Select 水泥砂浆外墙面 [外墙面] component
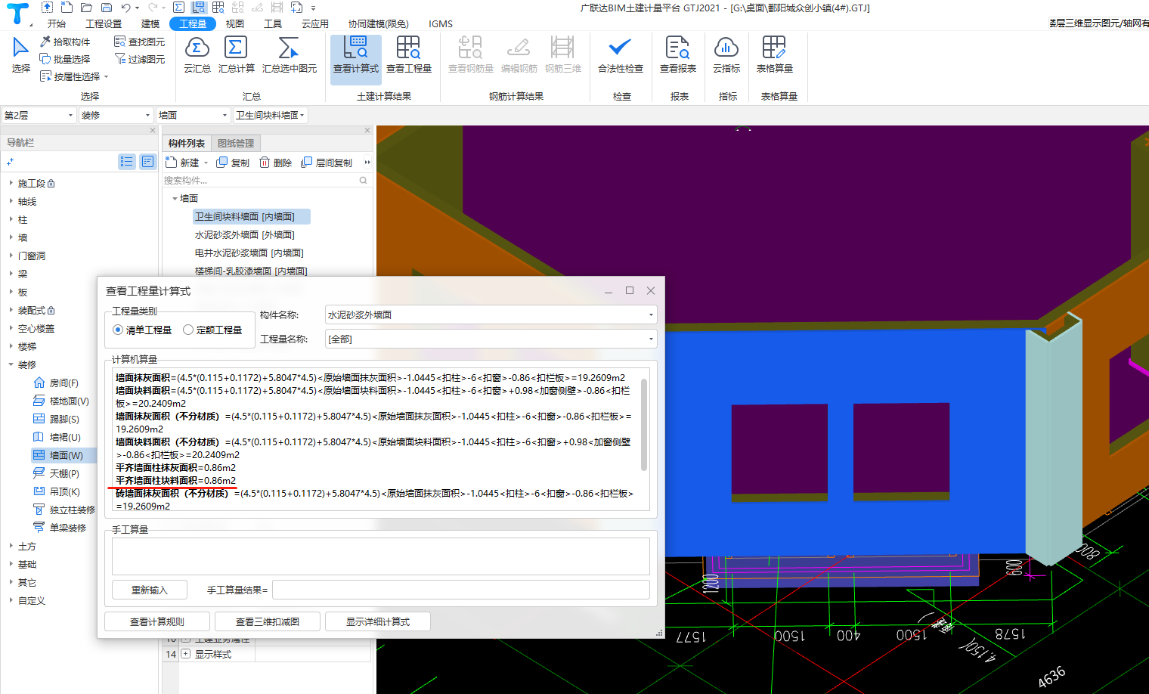This screenshot has height=694, width=1149. tap(245, 235)
